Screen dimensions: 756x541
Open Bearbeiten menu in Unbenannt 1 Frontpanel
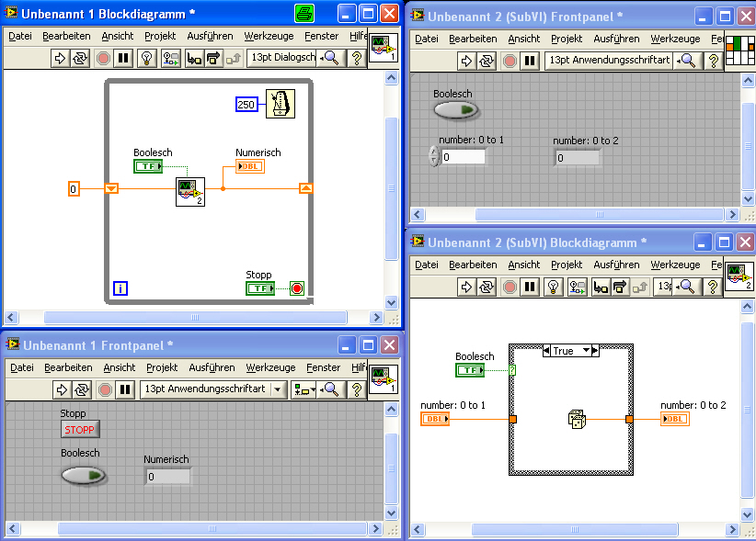(68, 367)
